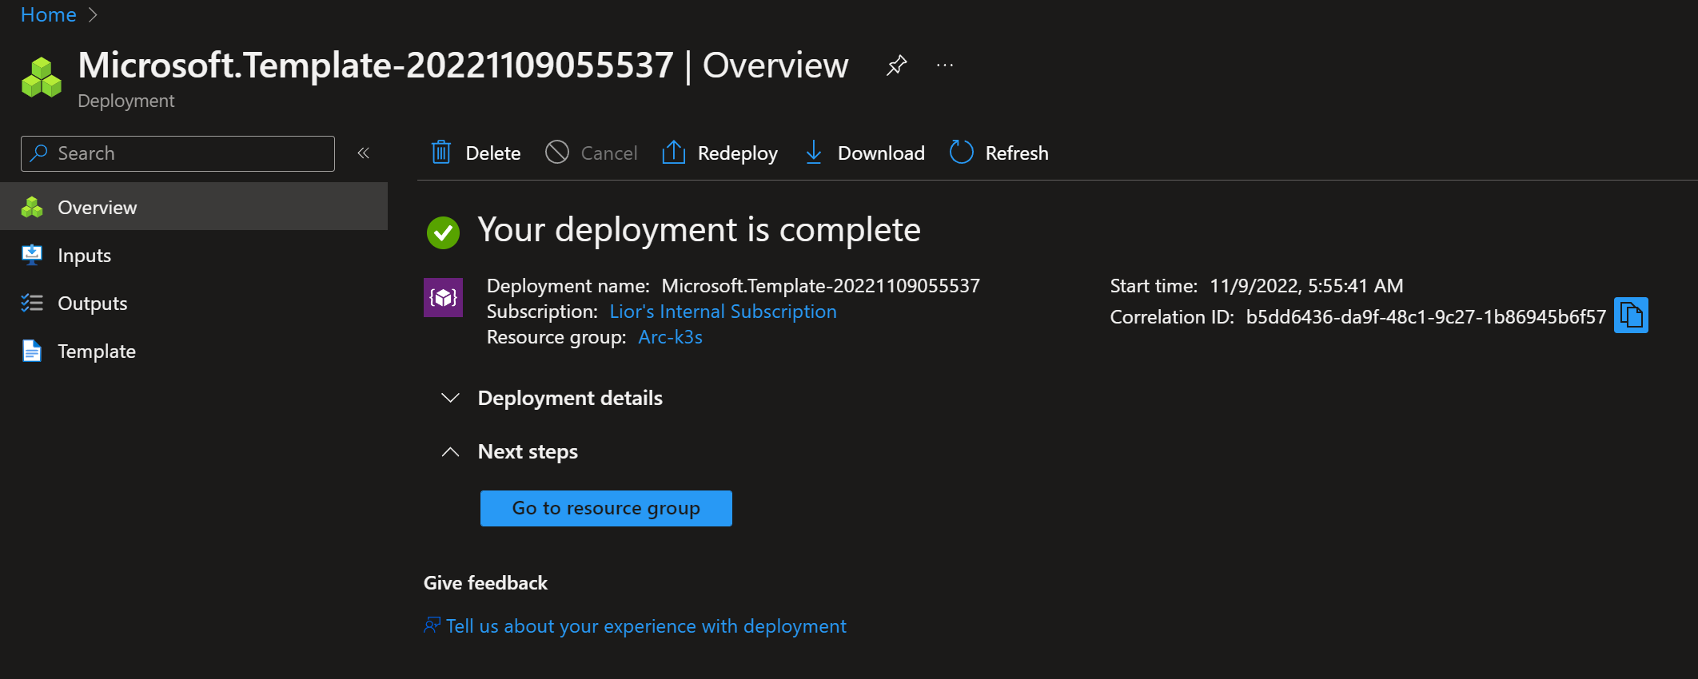Focus the sidebar Search field
Viewport: 1698px width, 679px height.
pyautogui.click(x=177, y=153)
